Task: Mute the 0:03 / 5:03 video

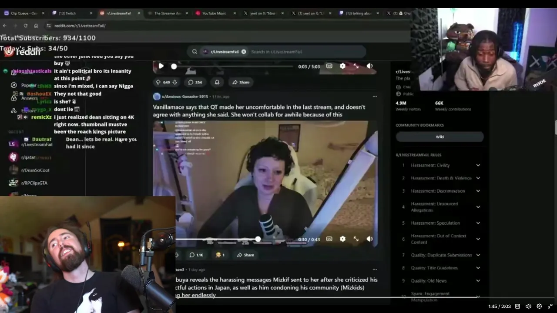Action: (x=369, y=66)
